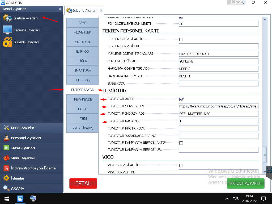The image size is (272, 204).
Task: Click TEKFEN SERVİSİ URL field
Action: click(x=218, y=46)
